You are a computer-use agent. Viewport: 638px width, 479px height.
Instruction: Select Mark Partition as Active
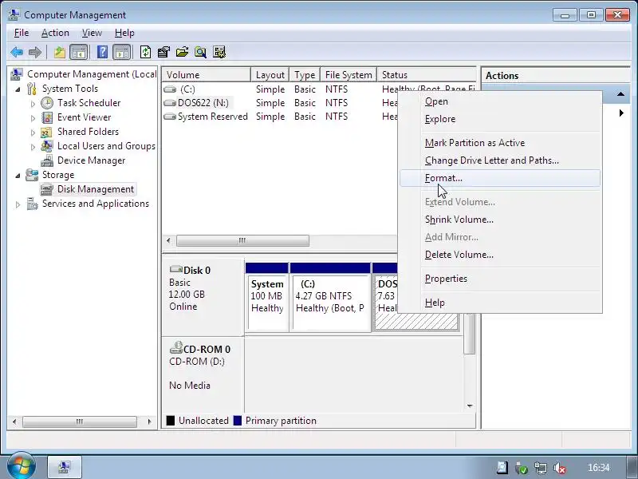coord(500,143)
